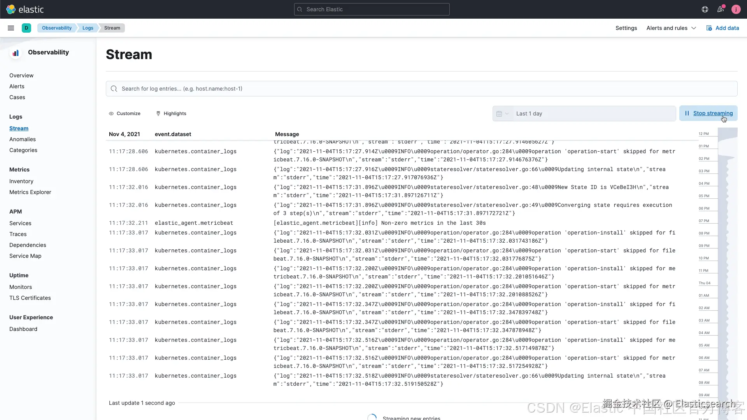Open the user profile avatar

(x=736, y=9)
